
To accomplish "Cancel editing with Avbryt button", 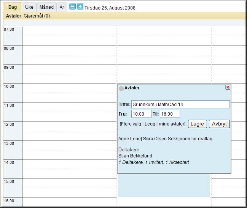I will point(219,124).
